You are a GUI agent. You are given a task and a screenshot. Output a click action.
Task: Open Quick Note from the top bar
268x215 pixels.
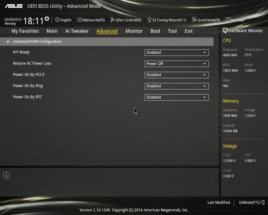click(206, 20)
